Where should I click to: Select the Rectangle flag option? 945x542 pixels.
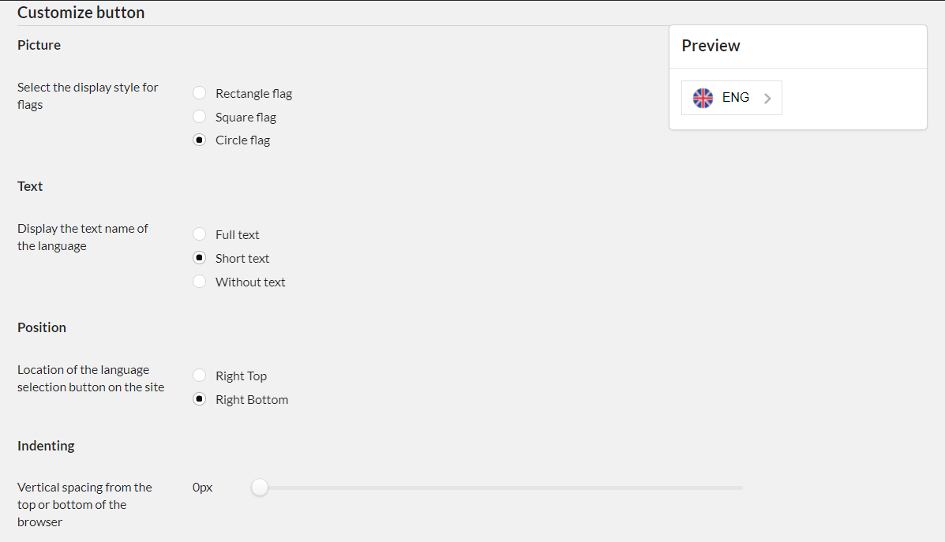200,93
